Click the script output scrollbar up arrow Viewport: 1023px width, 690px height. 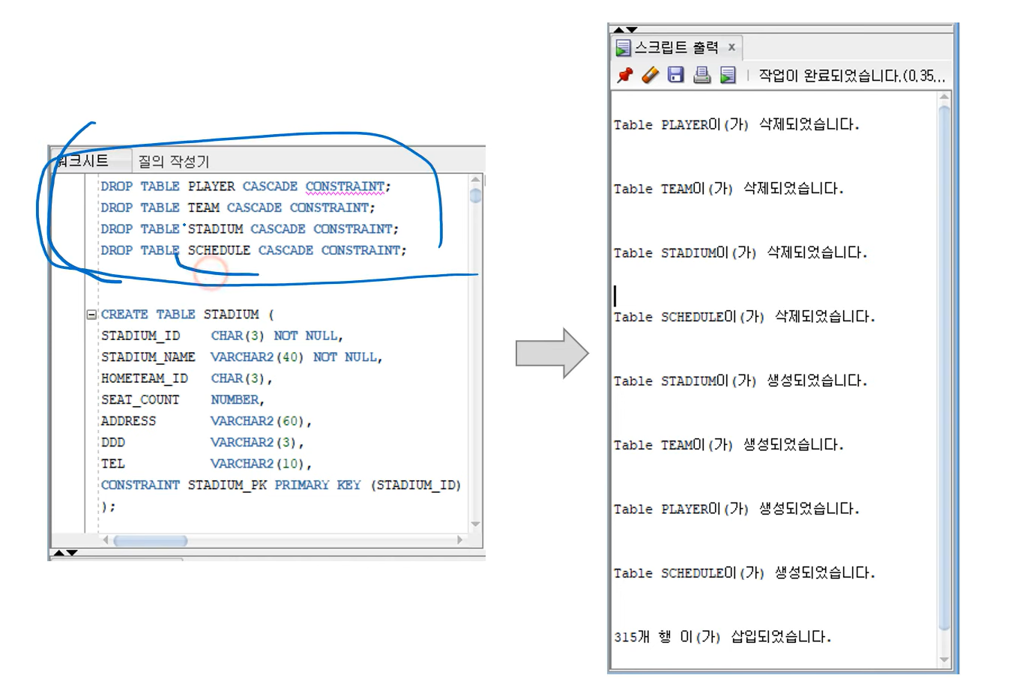coord(944,97)
